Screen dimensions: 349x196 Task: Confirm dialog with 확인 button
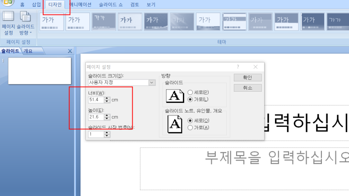[247, 77]
